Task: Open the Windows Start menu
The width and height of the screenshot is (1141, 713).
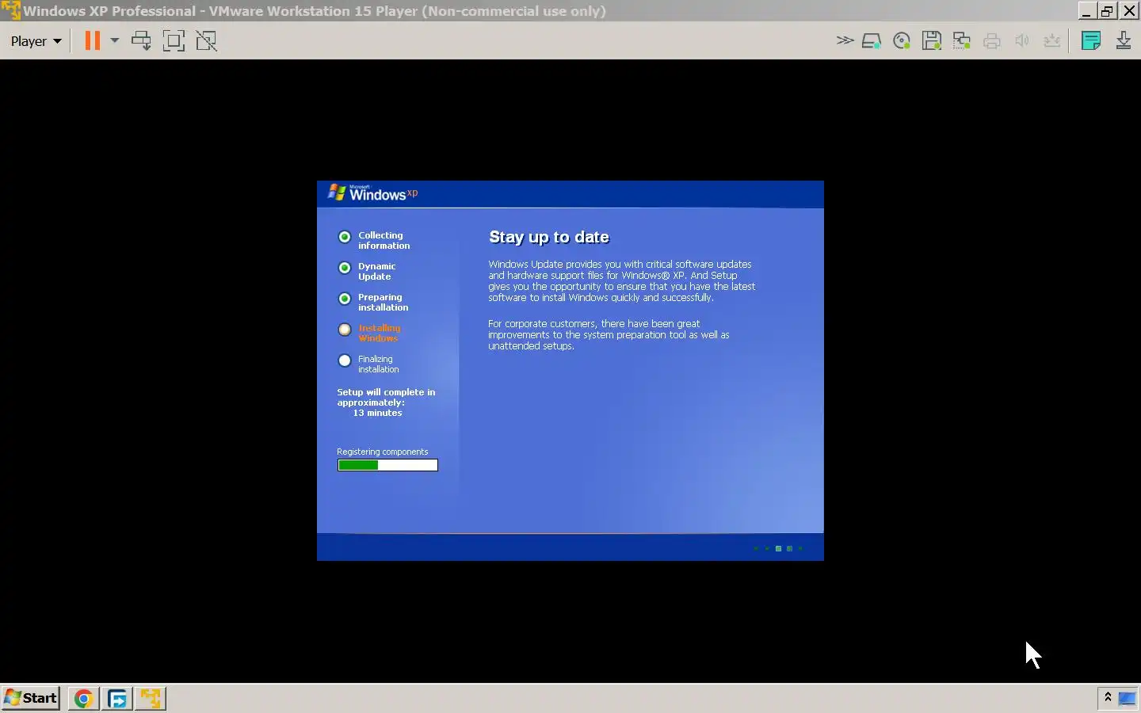Action: click(31, 698)
